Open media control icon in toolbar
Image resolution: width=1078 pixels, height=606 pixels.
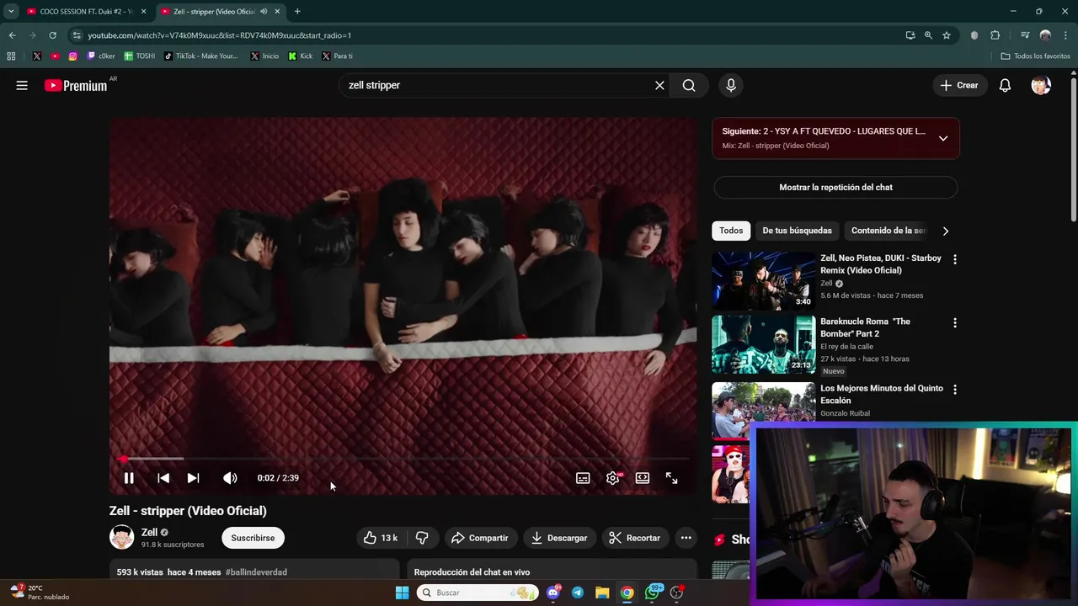pyautogui.click(x=1025, y=35)
